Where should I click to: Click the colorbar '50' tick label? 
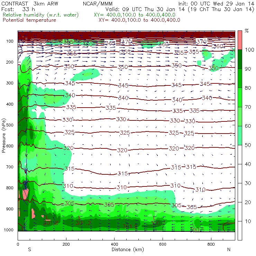pos(248,145)
